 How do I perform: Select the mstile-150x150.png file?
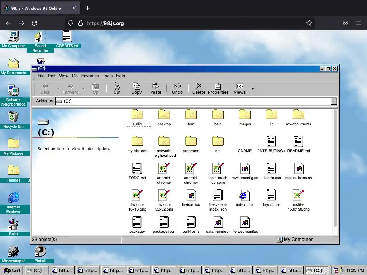(299, 201)
